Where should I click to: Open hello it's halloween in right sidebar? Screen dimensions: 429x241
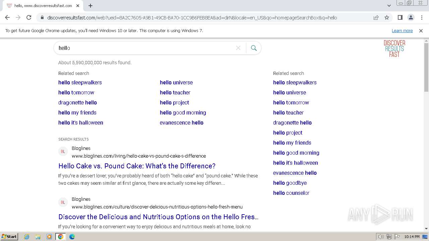point(296,163)
